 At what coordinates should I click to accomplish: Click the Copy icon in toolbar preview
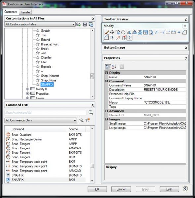coord(118,32)
